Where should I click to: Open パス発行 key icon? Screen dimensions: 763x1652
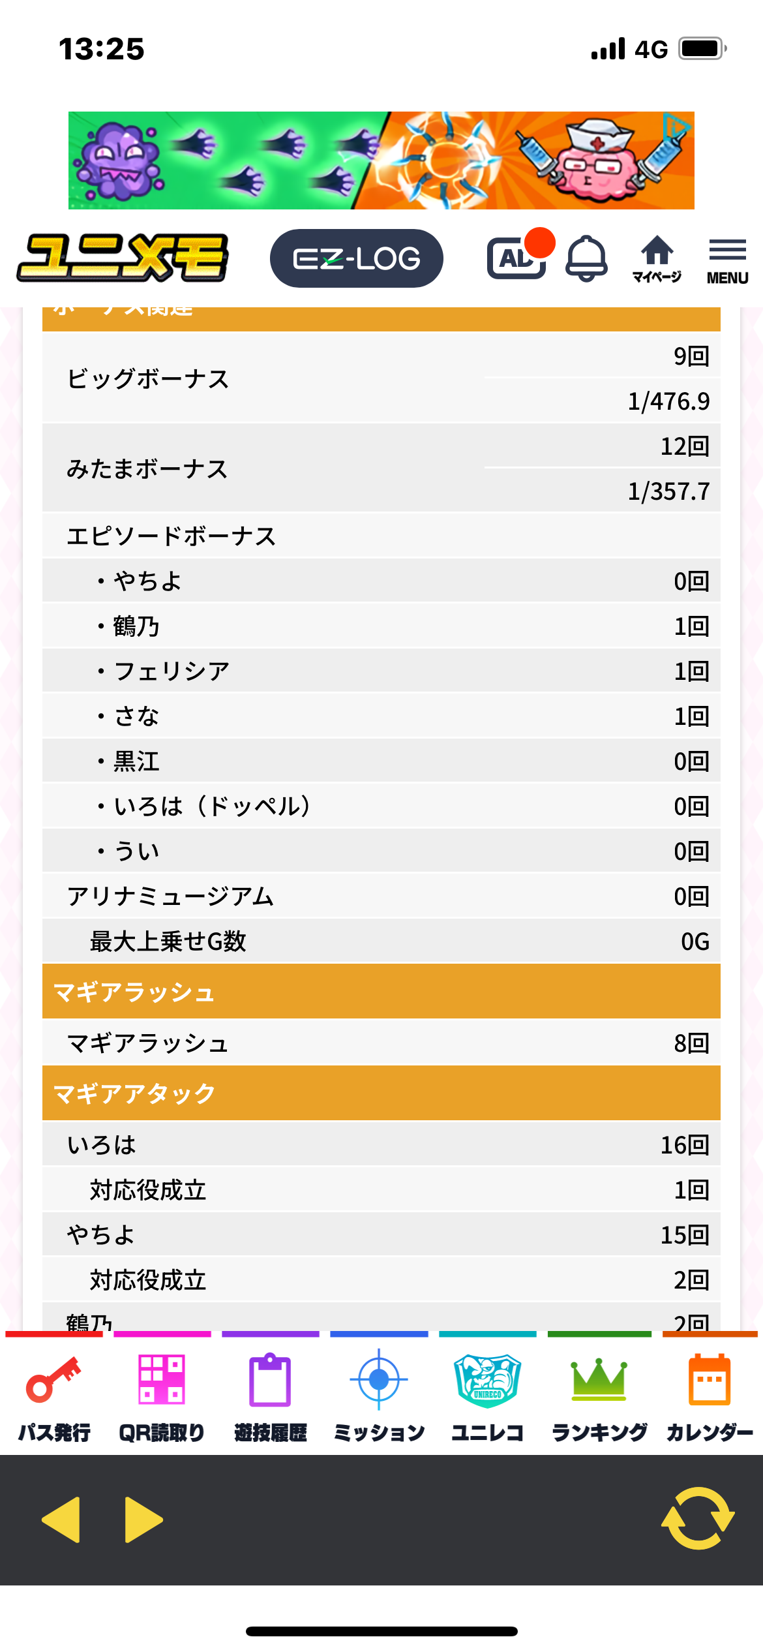(x=54, y=1395)
